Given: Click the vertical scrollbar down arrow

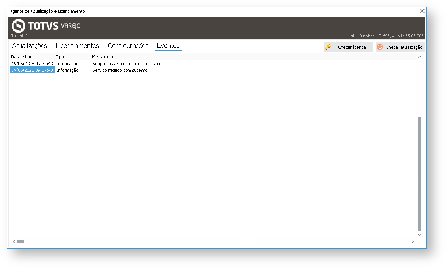Looking at the screenshot, I should 419,235.
